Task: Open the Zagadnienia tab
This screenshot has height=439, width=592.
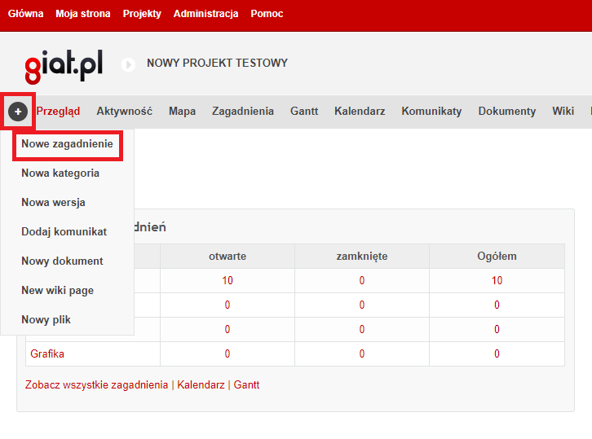Action: pyautogui.click(x=243, y=112)
